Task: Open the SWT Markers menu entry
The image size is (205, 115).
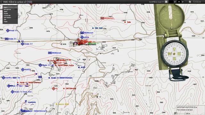Action: [x=10, y=18]
